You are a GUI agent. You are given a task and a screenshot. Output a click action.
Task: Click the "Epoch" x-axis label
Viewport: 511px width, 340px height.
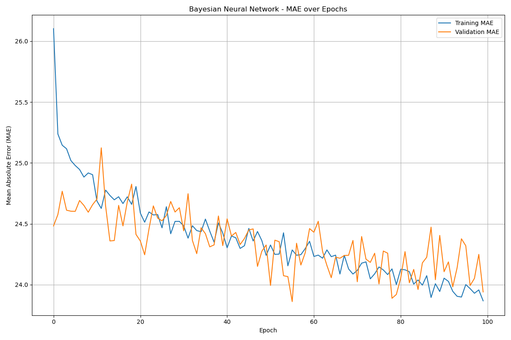[268, 330]
